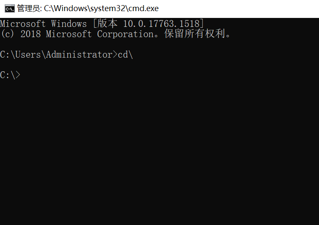Click the 保留所有权利 text

(x=194, y=34)
